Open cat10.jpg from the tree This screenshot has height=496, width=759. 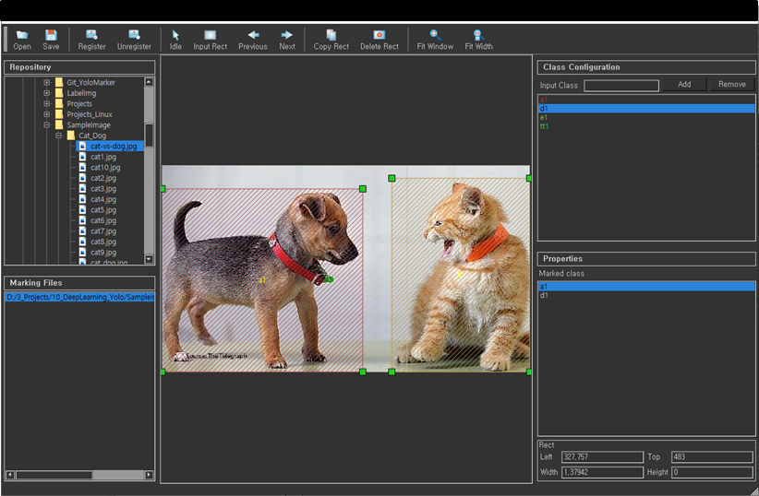coord(105,167)
